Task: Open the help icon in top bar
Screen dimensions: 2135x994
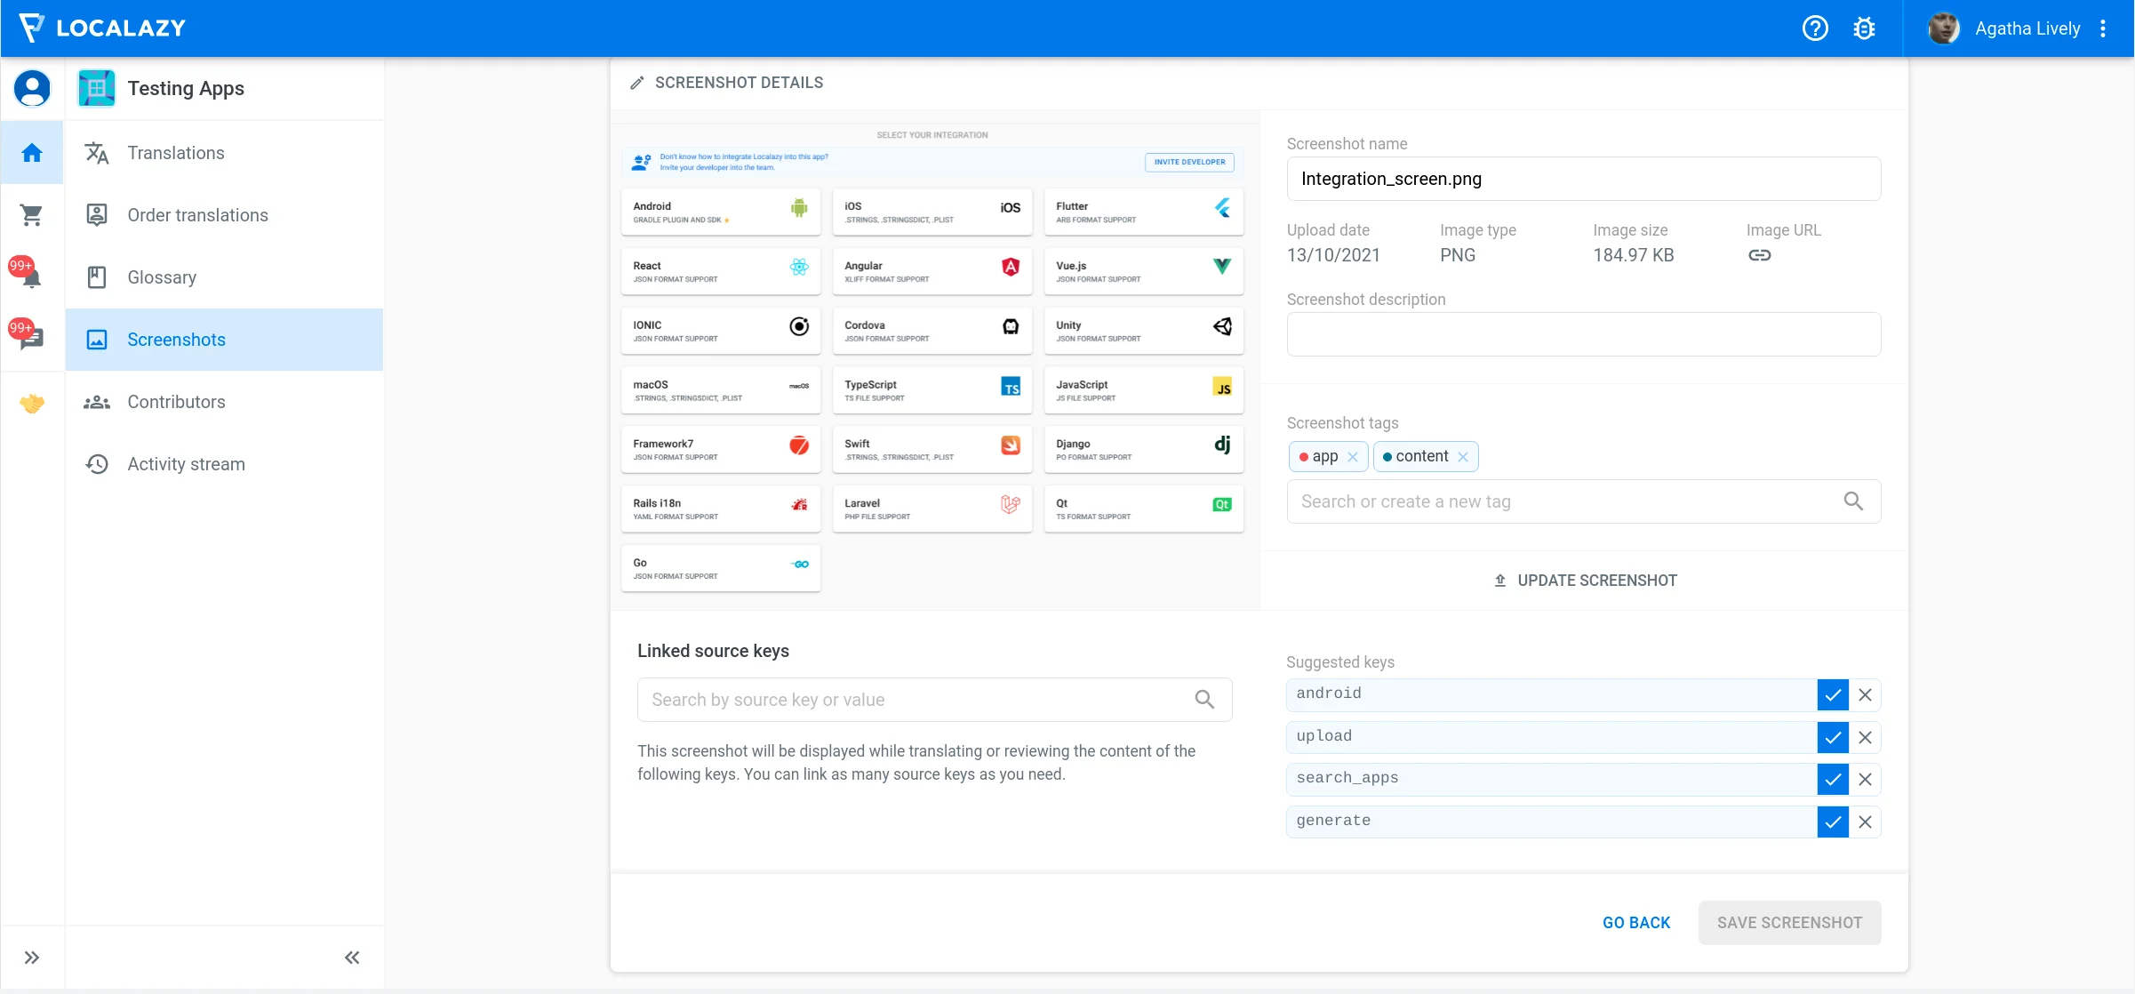Action: pyautogui.click(x=1814, y=28)
